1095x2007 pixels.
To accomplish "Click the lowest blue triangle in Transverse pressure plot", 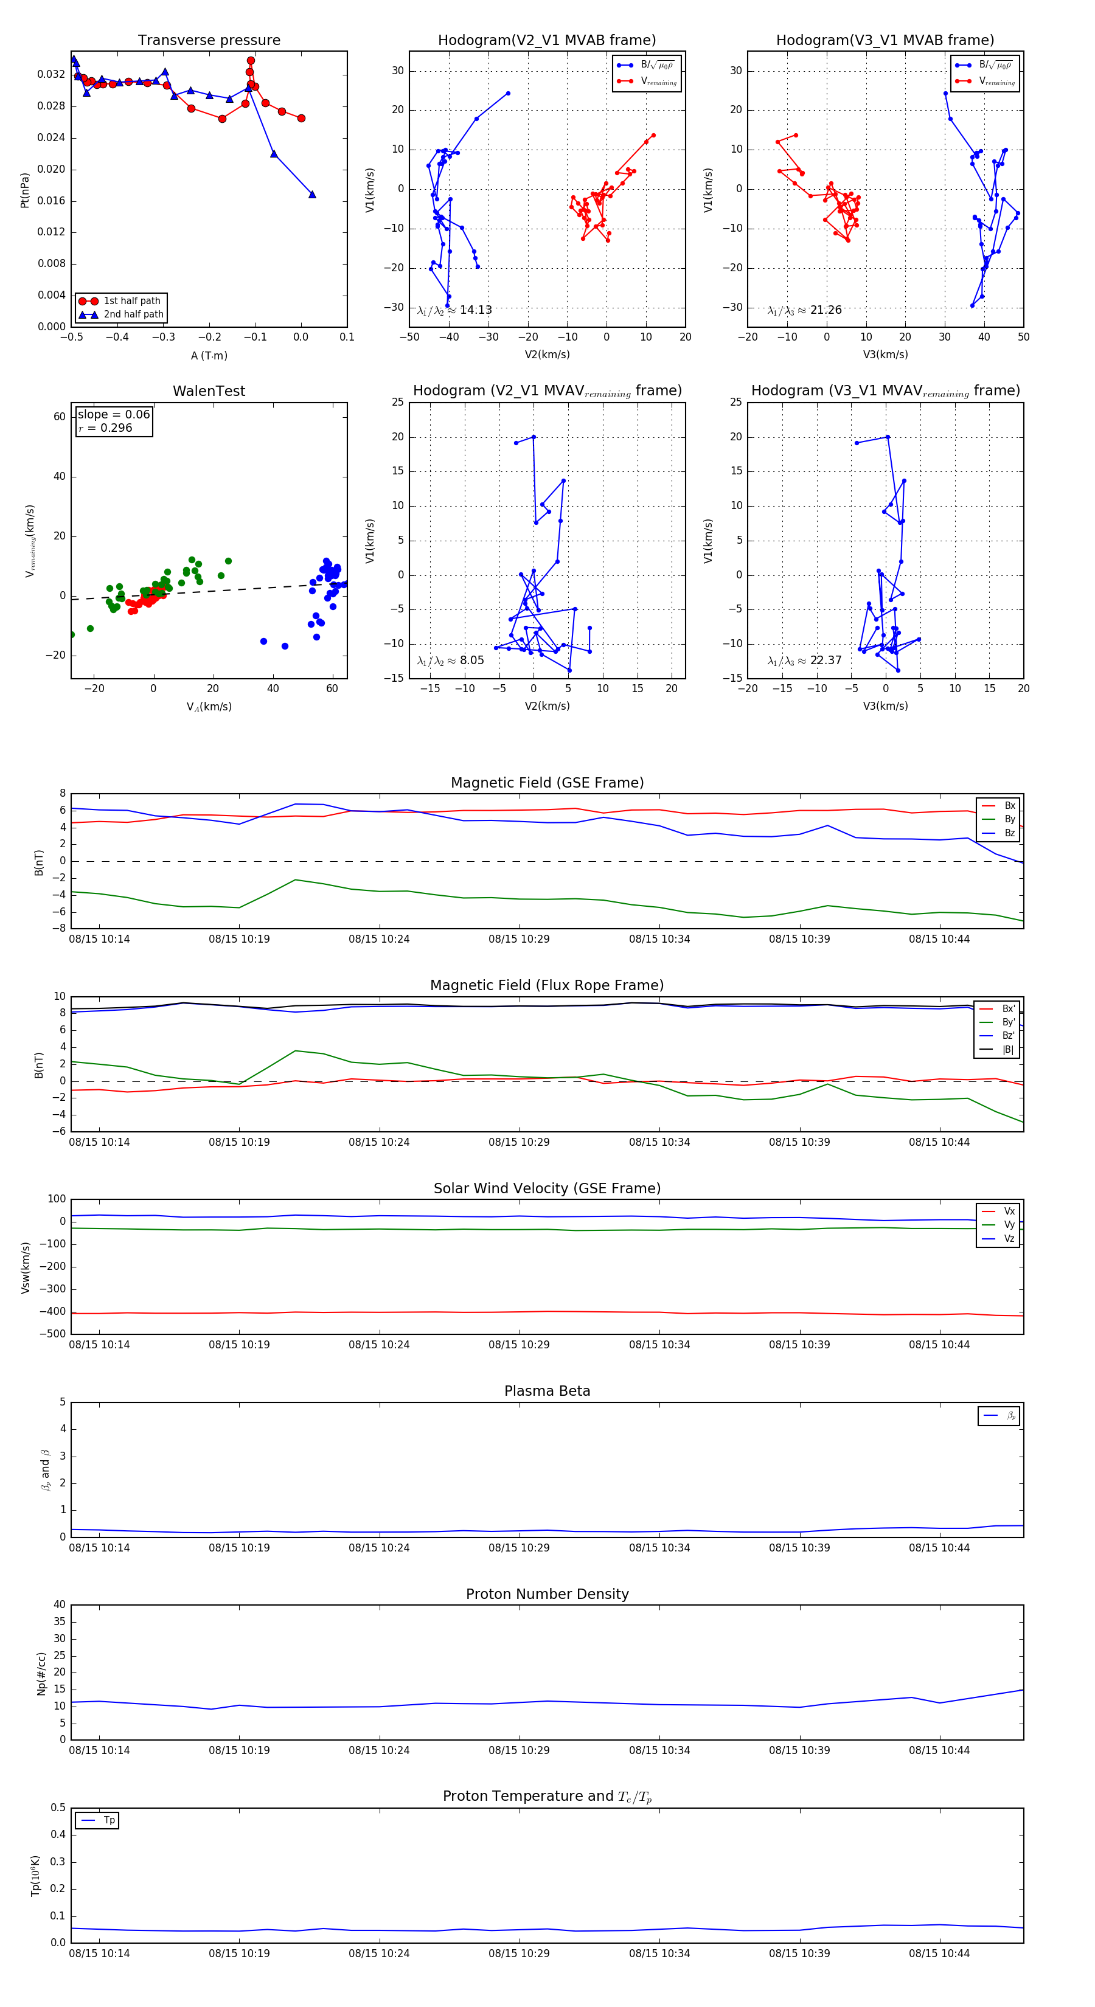I will click(311, 195).
